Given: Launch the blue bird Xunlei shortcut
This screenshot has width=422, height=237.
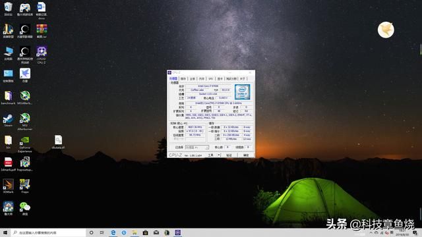Looking at the screenshot, I should pos(25,75).
